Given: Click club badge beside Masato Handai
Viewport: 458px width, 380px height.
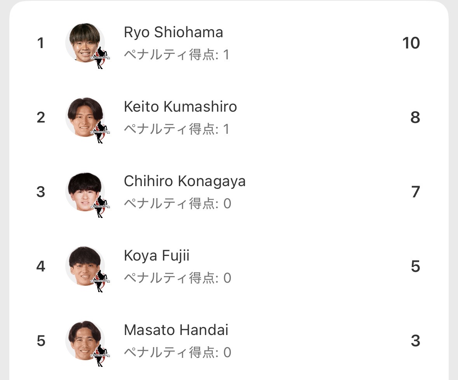Looking at the screenshot, I should 101,355.
